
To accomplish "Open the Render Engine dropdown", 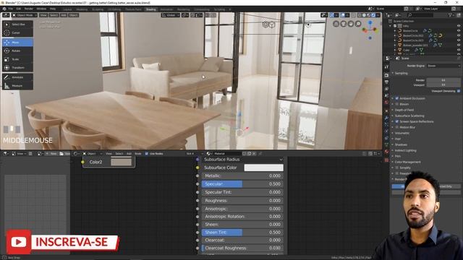I will tap(443, 66).
